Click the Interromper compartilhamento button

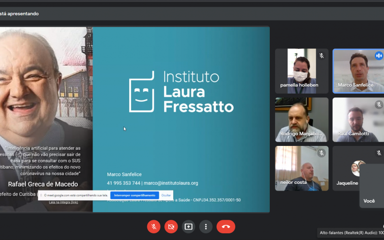click(x=134, y=195)
